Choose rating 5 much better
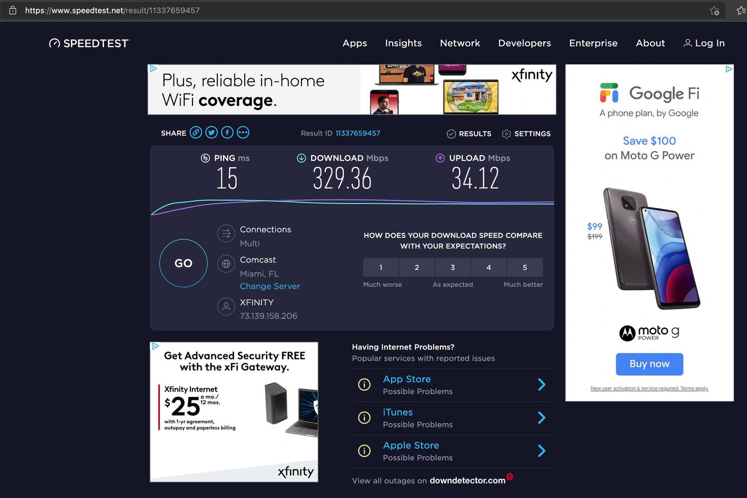This screenshot has height=498, width=747. 524,268
